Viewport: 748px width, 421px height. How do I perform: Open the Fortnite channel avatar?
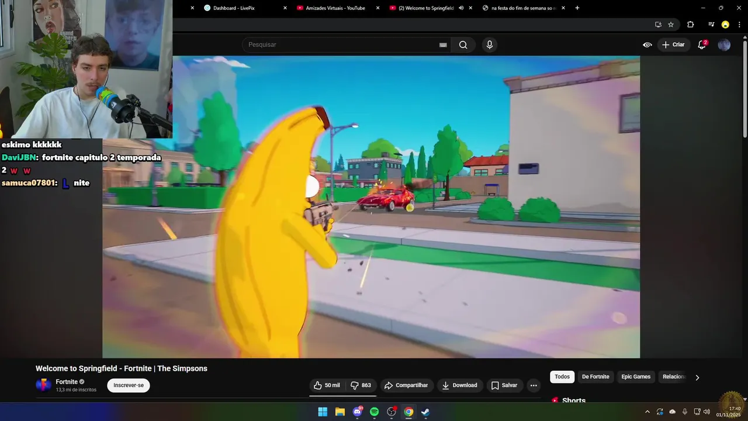tap(43, 385)
